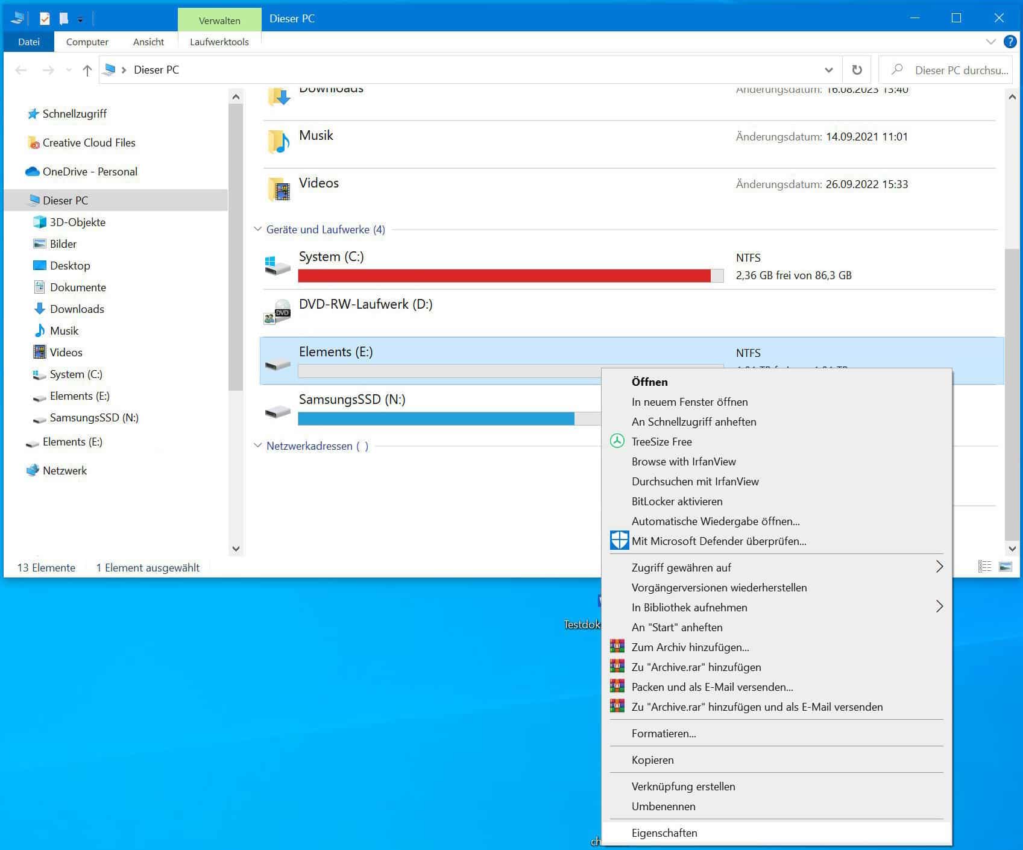Select Formatieren... in the context menu
1023x850 pixels.
point(663,733)
